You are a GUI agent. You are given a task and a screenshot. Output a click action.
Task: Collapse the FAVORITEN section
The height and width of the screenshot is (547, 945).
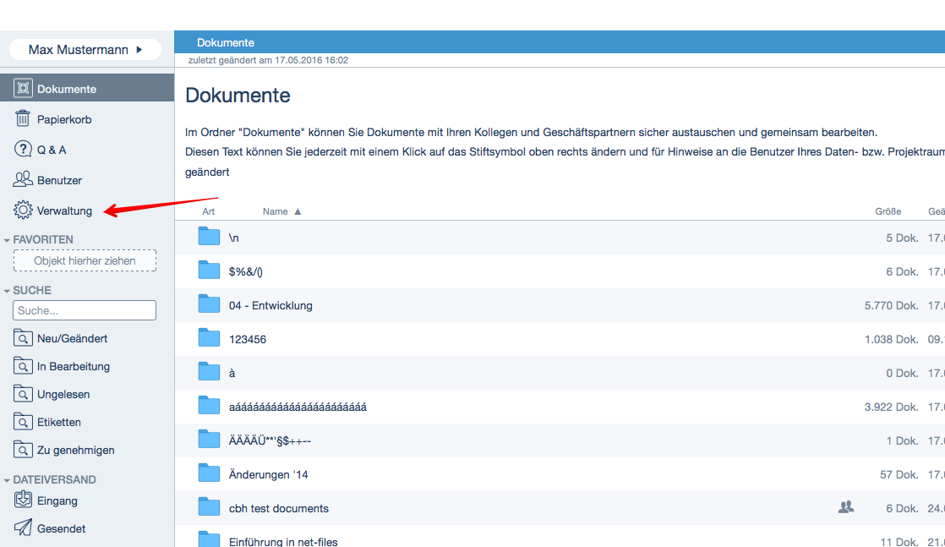coord(8,240)
